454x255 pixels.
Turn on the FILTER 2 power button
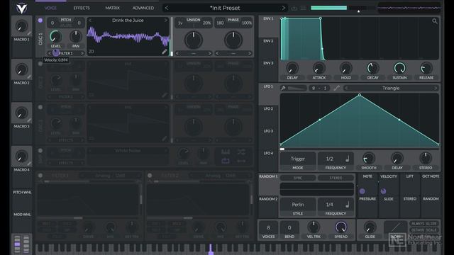tap(150, 176)
